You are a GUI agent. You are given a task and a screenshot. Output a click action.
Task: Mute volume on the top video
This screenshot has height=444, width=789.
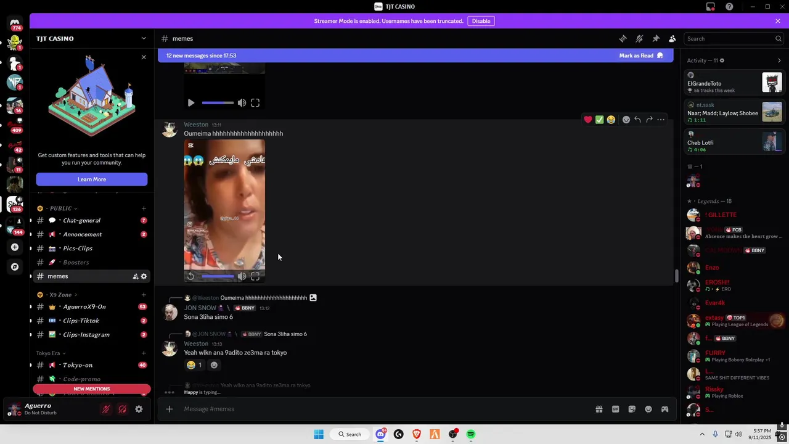[x=242, y=103]
